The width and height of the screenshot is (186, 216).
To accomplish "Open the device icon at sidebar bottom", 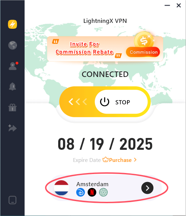I will click(x=12, y=200).
